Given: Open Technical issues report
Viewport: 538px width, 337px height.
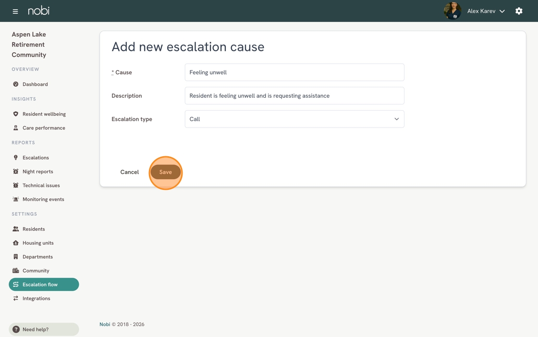Looking at the screenshot, I should coord(41,186).
